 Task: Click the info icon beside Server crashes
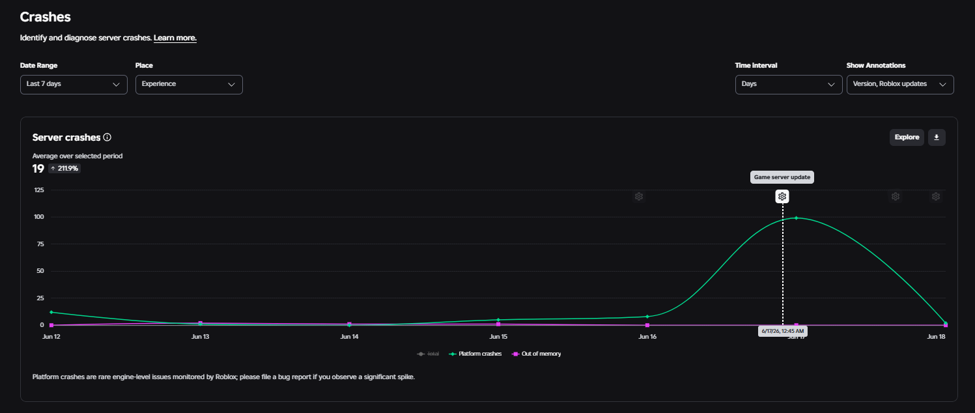pos(107,137)
